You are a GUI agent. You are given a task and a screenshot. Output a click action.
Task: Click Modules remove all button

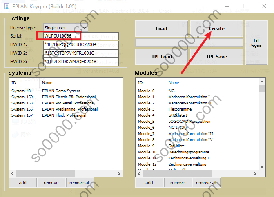(x=206, y=183)
